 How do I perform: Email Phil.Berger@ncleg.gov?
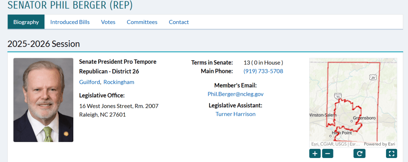235,94
